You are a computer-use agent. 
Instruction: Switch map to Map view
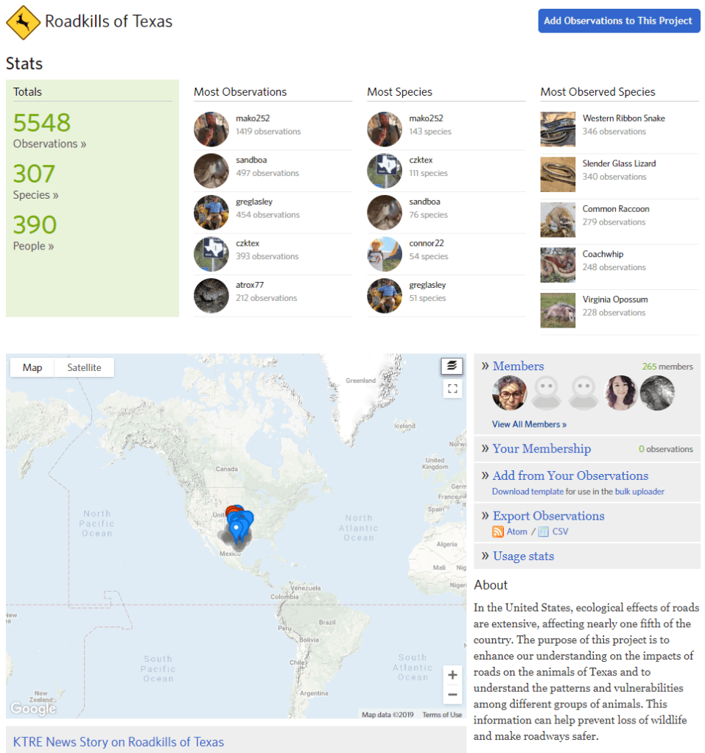click(32, 367)
